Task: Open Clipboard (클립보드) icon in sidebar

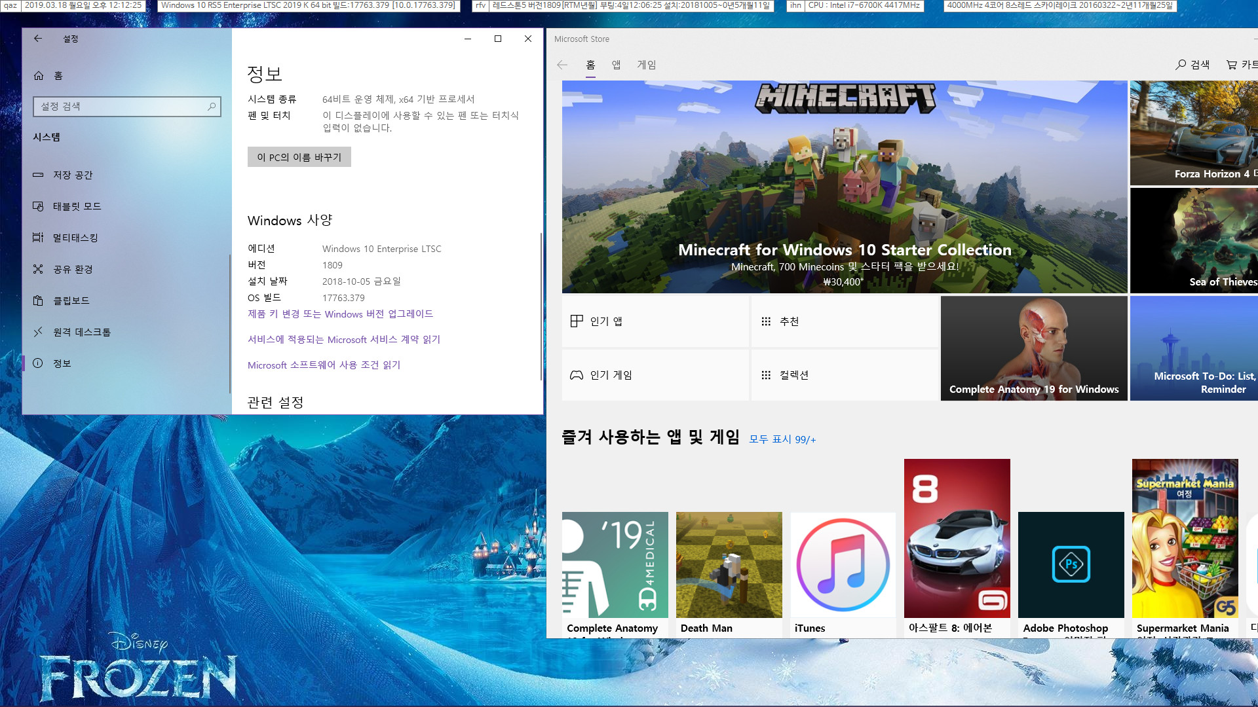Action: pos(38,300)
